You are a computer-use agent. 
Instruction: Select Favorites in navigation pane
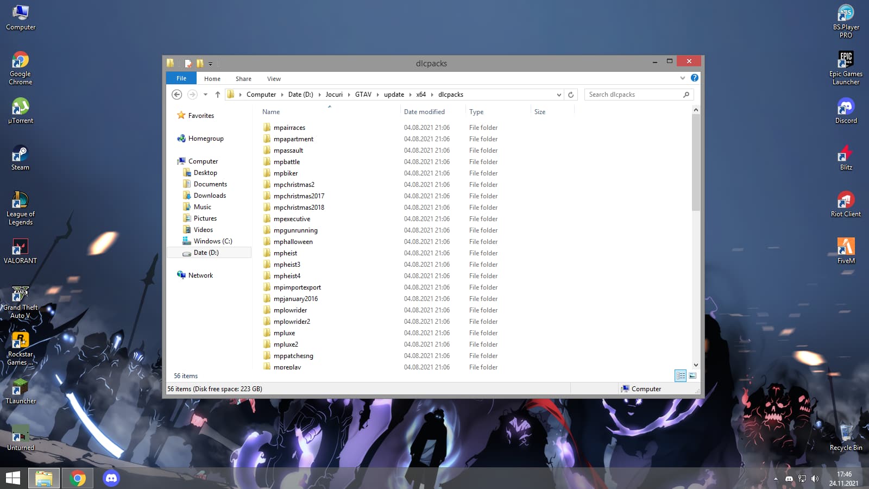click(201, 116)
